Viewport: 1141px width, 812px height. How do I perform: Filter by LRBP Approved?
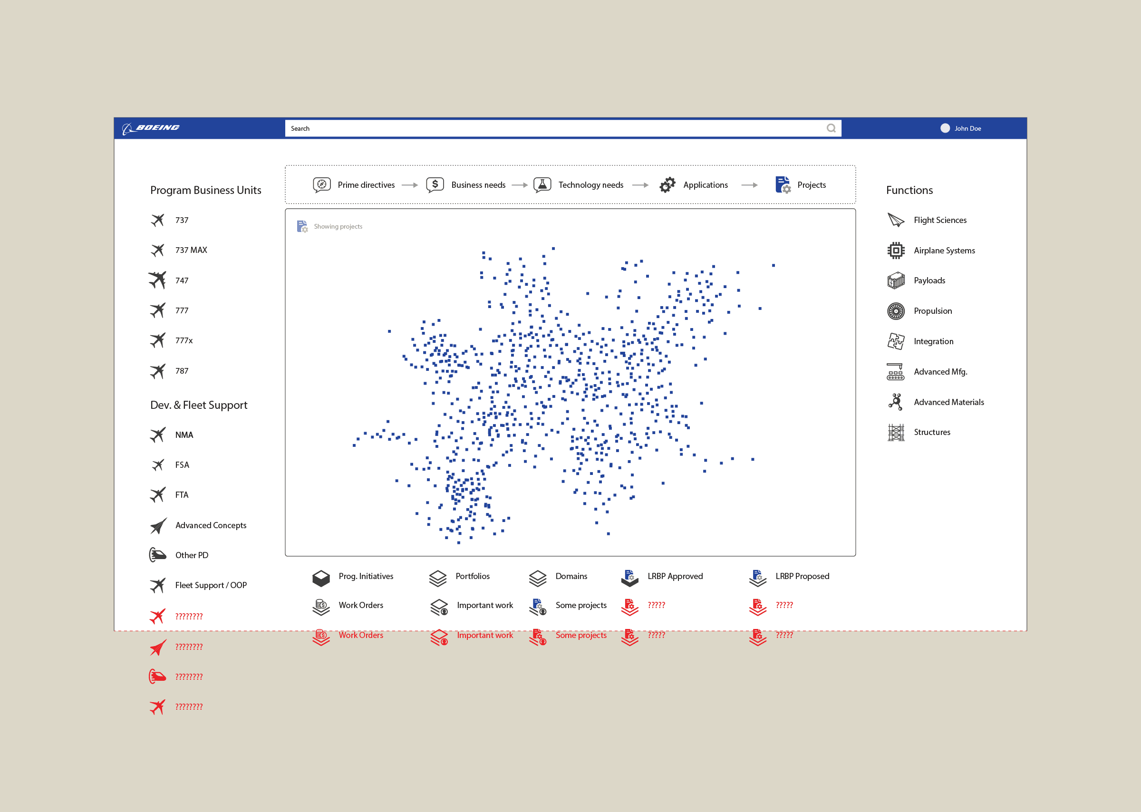675,576
